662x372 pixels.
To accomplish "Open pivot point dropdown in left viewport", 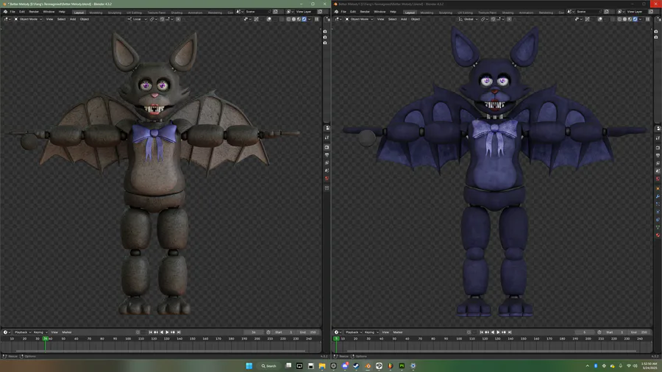I will pyautogui.click(x=153, y=19).
